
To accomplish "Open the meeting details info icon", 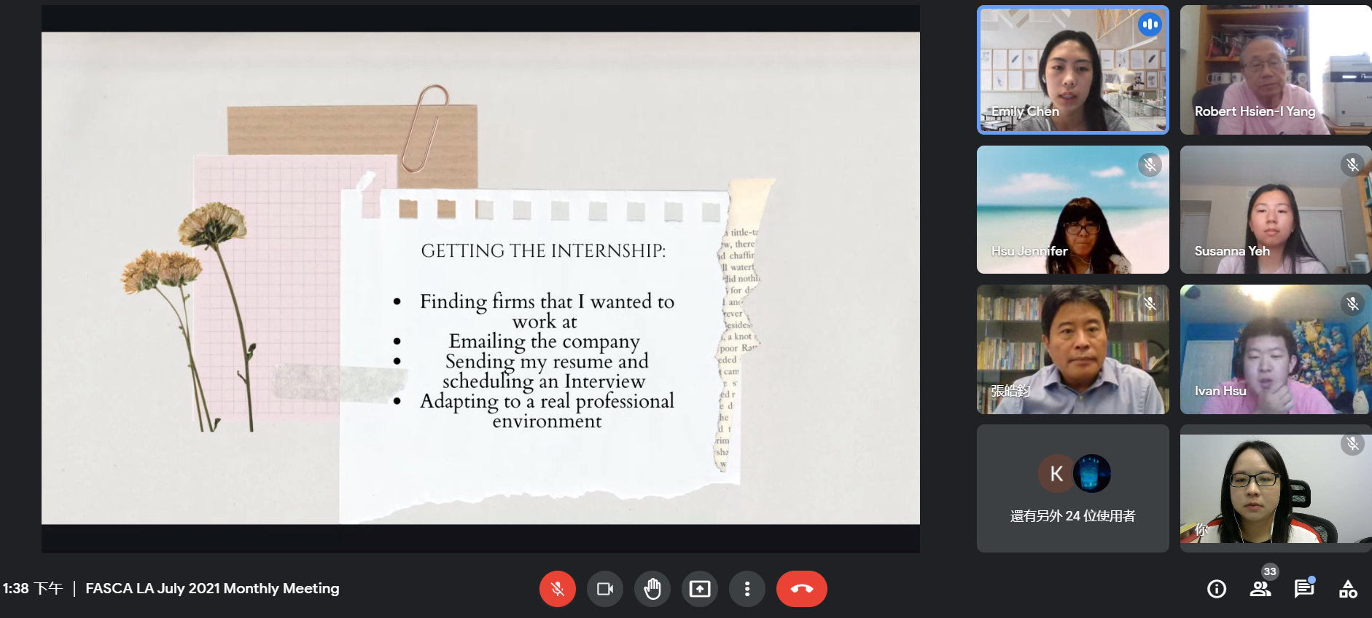I will tap(1217, 589).
